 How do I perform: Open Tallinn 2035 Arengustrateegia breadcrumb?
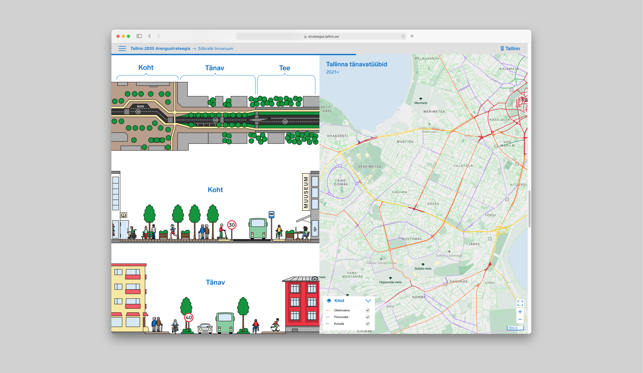[x=160, y=48]
